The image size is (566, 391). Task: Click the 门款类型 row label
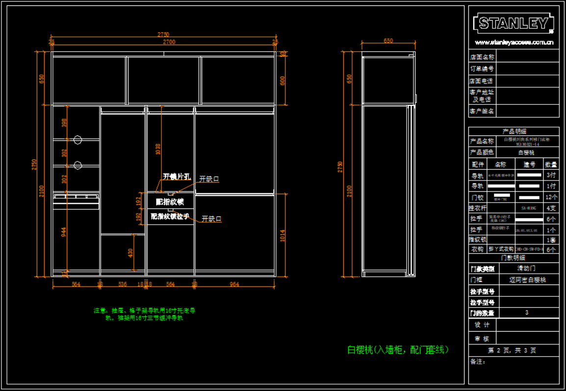482,269
